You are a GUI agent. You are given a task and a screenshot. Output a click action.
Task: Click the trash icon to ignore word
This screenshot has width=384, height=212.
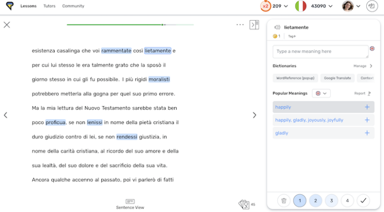click(283, 200)
